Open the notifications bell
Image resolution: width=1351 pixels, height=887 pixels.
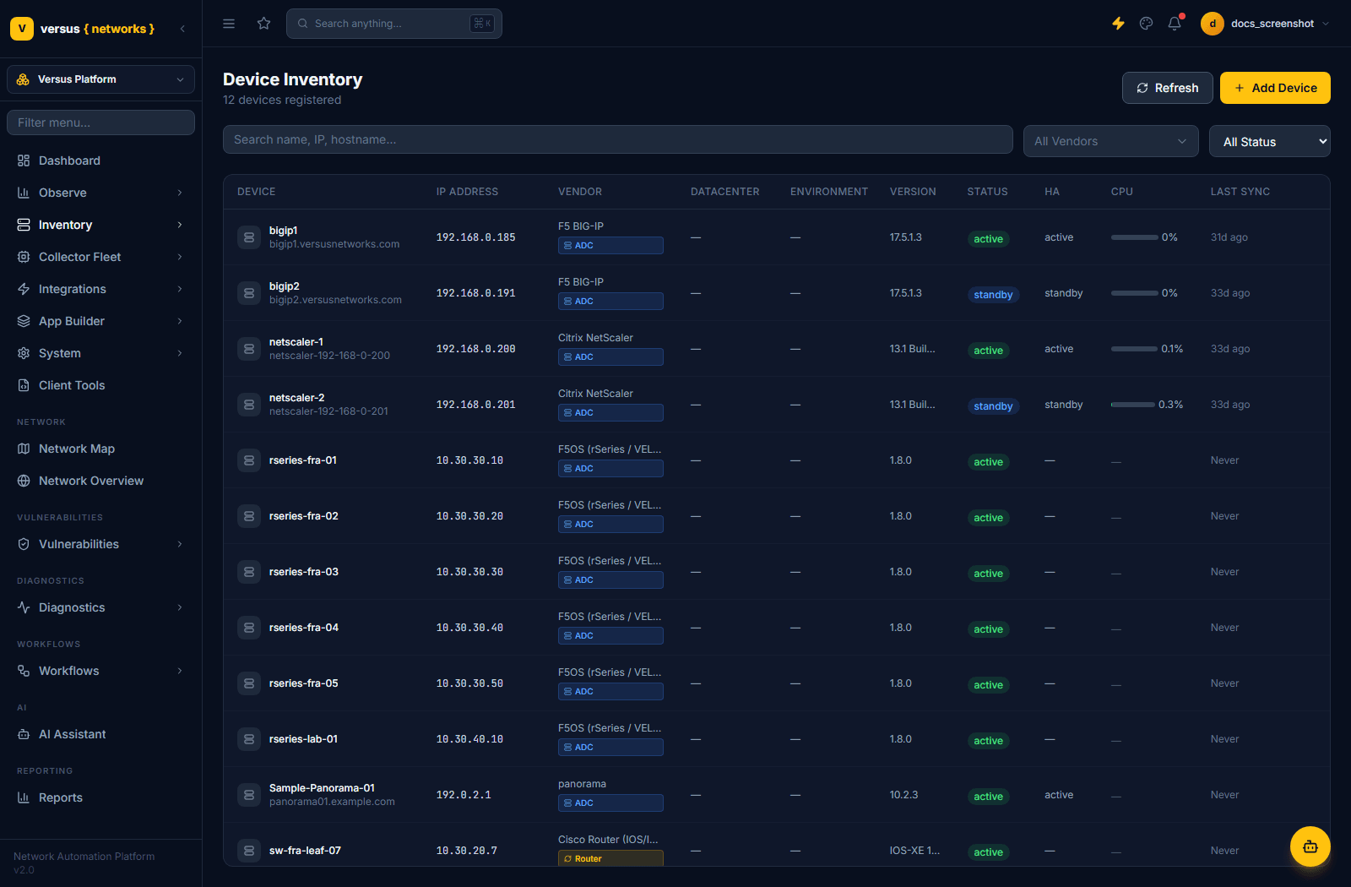click(1175, 24)
